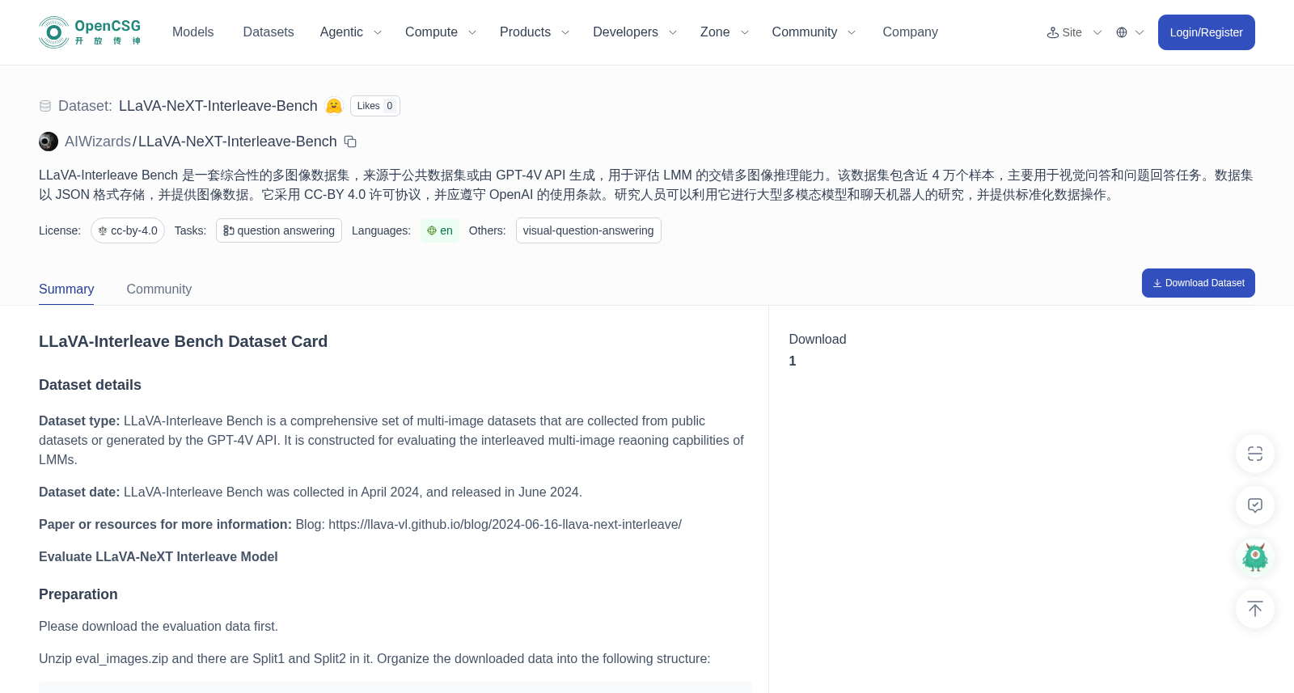Viewport: 1294px width, 693px height.
Task: Expand the Zone menu chevron
Action: coord(745,32)
